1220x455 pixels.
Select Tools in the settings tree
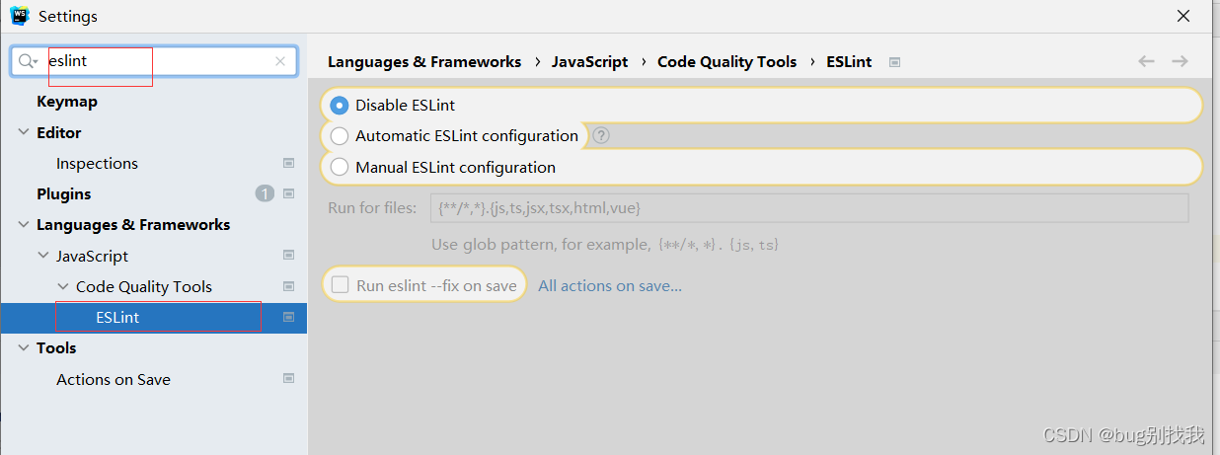click(x=56, y=347)
